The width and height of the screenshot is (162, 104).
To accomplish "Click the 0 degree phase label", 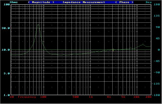I will [159, 50].
